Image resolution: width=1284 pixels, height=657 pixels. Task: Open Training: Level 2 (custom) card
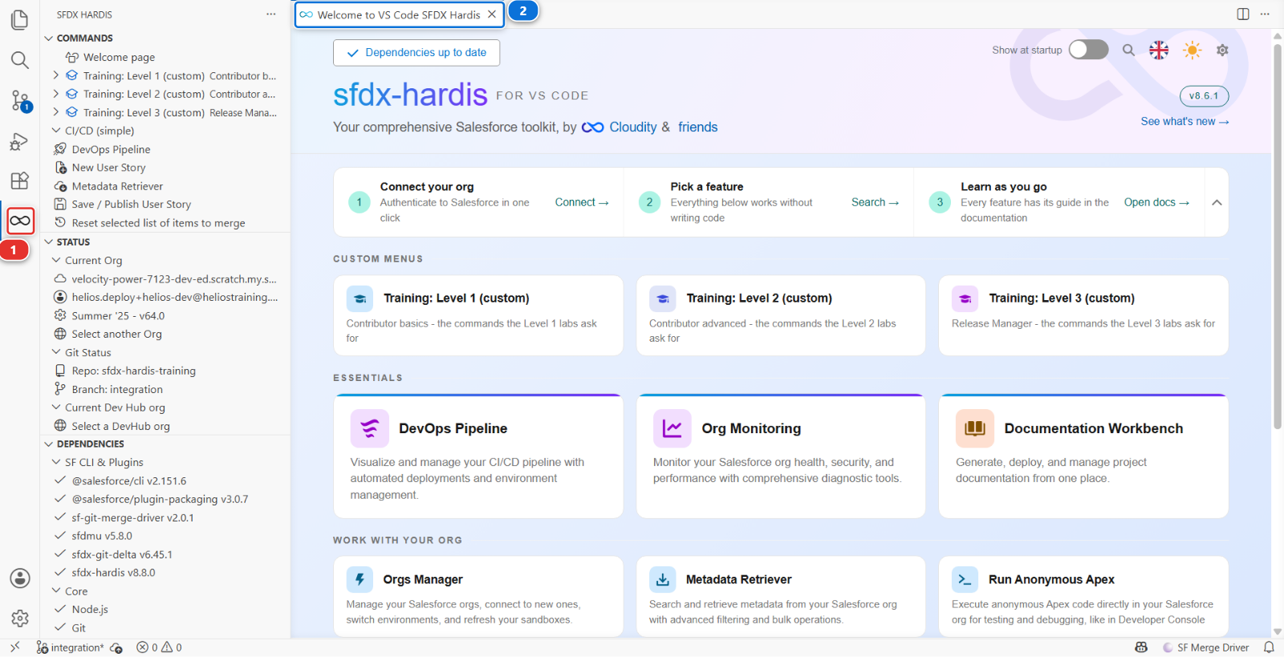[781, 315]
